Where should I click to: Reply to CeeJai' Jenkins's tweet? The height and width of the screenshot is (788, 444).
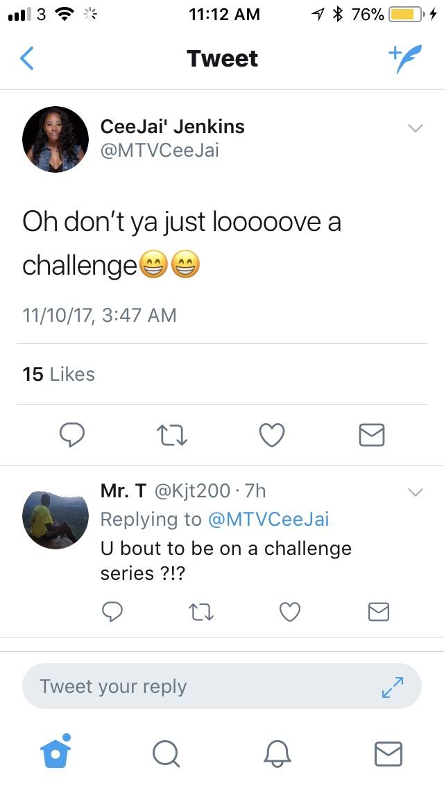pyautogui.click(x=72, y=435)
